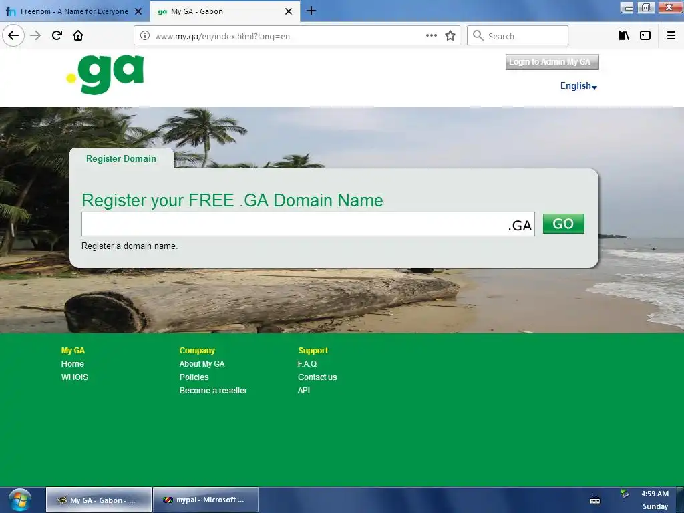Click the magnifier icon in search box

point(478,36)
